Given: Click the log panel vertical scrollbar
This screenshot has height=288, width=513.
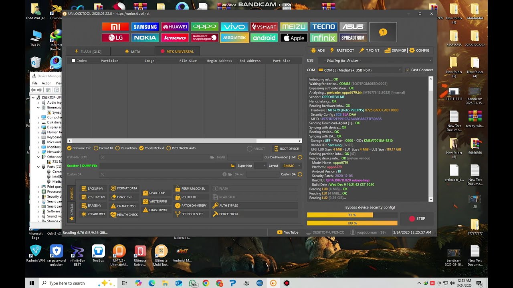Looking at the screenshot, I should click(431, 139).
